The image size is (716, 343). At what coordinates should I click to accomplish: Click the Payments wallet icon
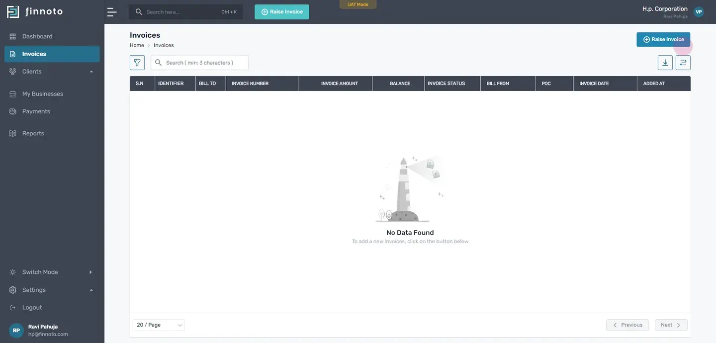point(13,111)
